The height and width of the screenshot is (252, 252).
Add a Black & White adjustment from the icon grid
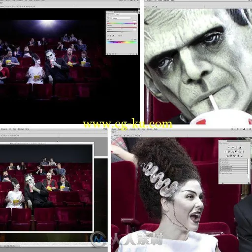pos(236,152)
